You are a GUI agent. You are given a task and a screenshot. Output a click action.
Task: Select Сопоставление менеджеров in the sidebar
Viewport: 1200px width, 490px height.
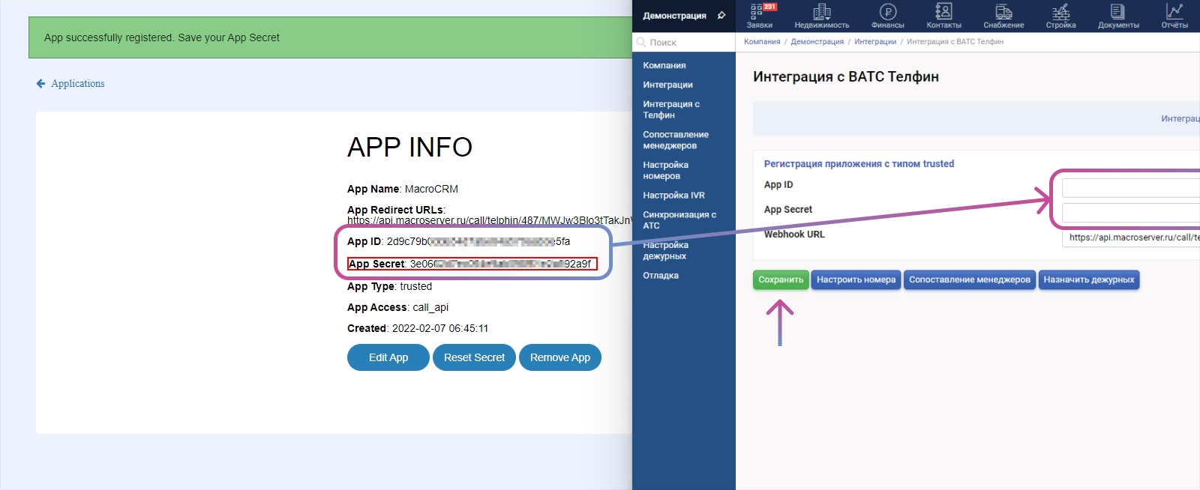coord(675,140)
